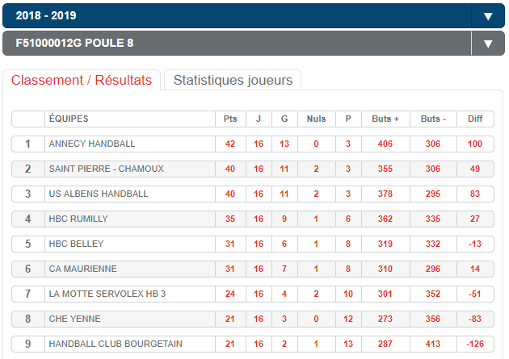Click the Nuls column header
The width and height of the screenshot is (509, 359).
(x=316, y=119)
